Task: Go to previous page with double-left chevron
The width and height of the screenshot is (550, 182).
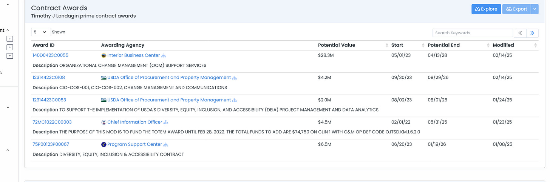Action: pos(520,33)
